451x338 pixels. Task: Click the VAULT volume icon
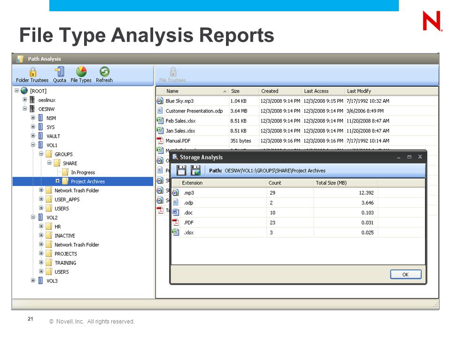pos(40,136)
